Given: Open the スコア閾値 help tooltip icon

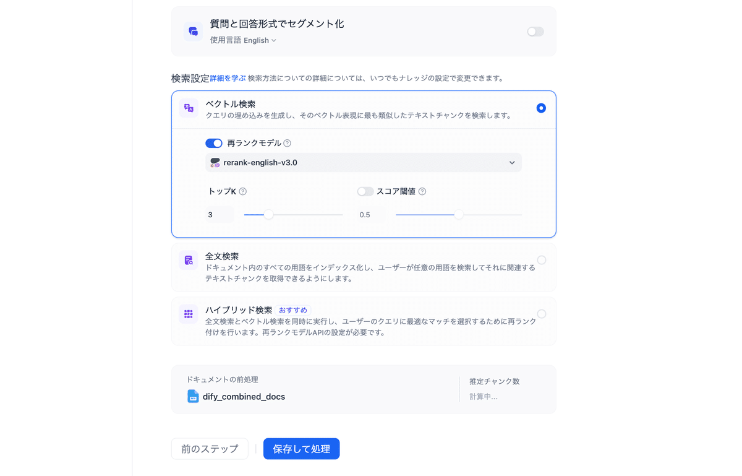Looking at the screenshot, I should click(422, 191).
